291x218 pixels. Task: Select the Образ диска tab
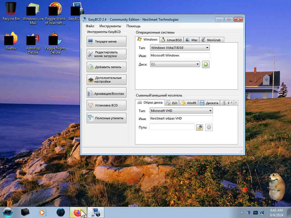pos(150,102)
